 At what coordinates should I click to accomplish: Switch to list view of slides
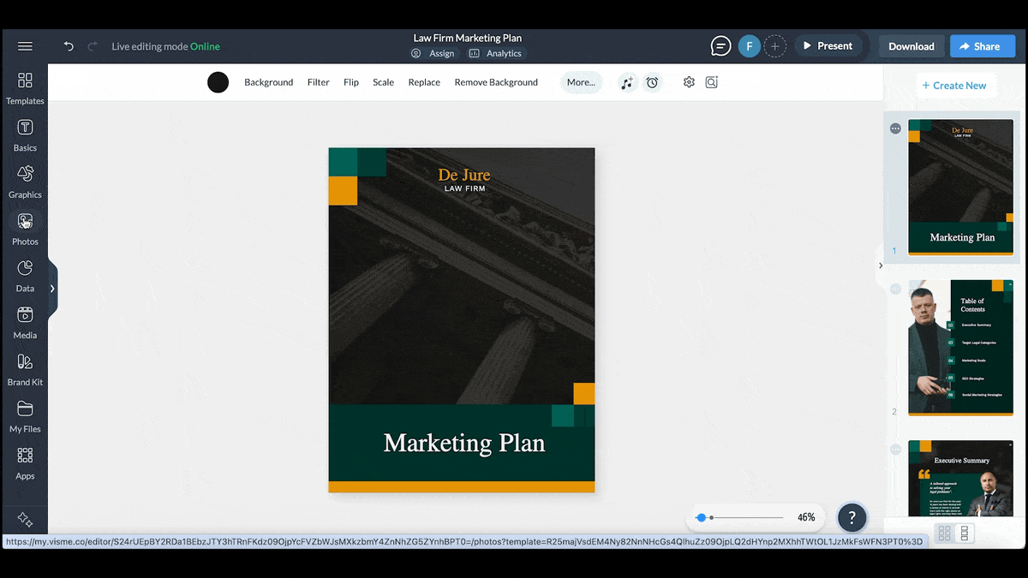(x=965, y=533)
